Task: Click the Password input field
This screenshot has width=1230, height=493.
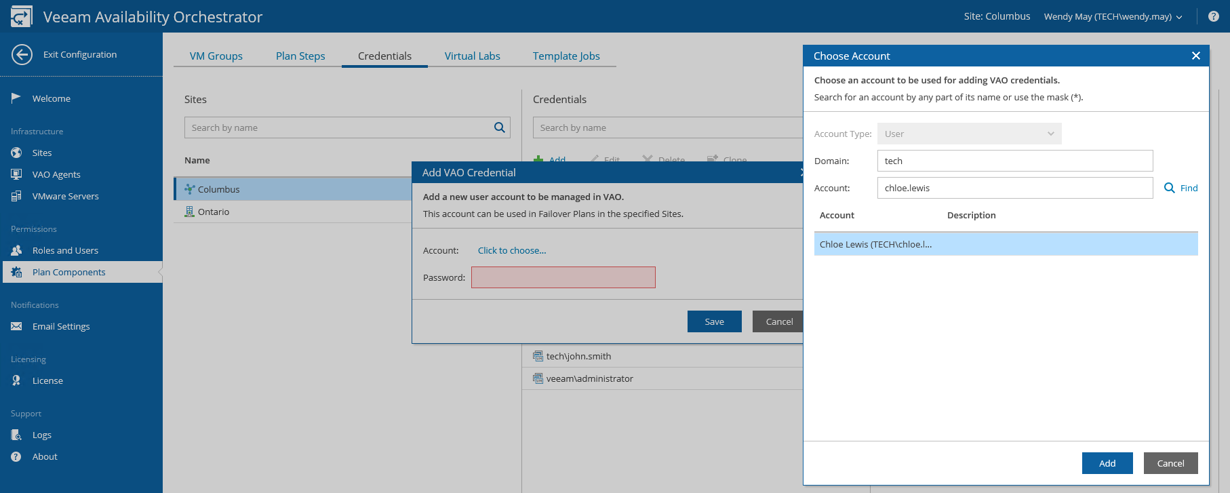Action: [563, 277]
